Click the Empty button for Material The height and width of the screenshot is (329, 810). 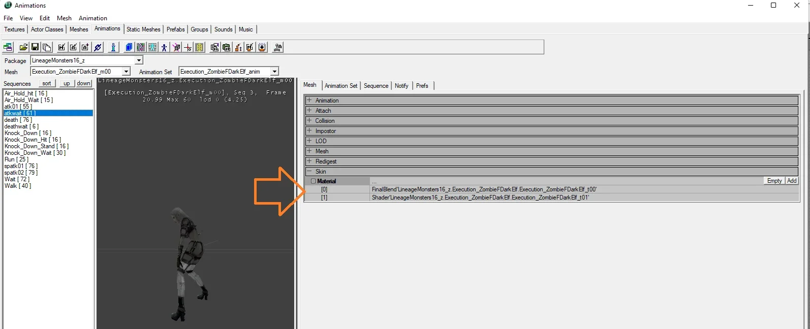click(774, 181)
